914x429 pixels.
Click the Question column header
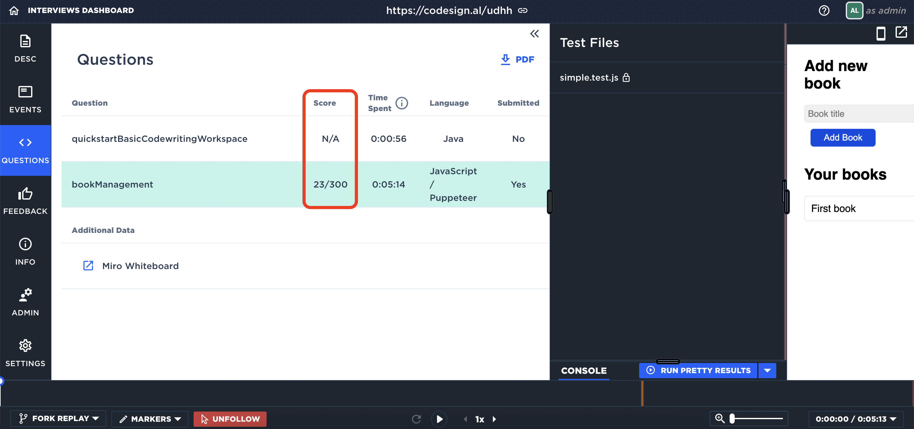(x=89, y=103)
